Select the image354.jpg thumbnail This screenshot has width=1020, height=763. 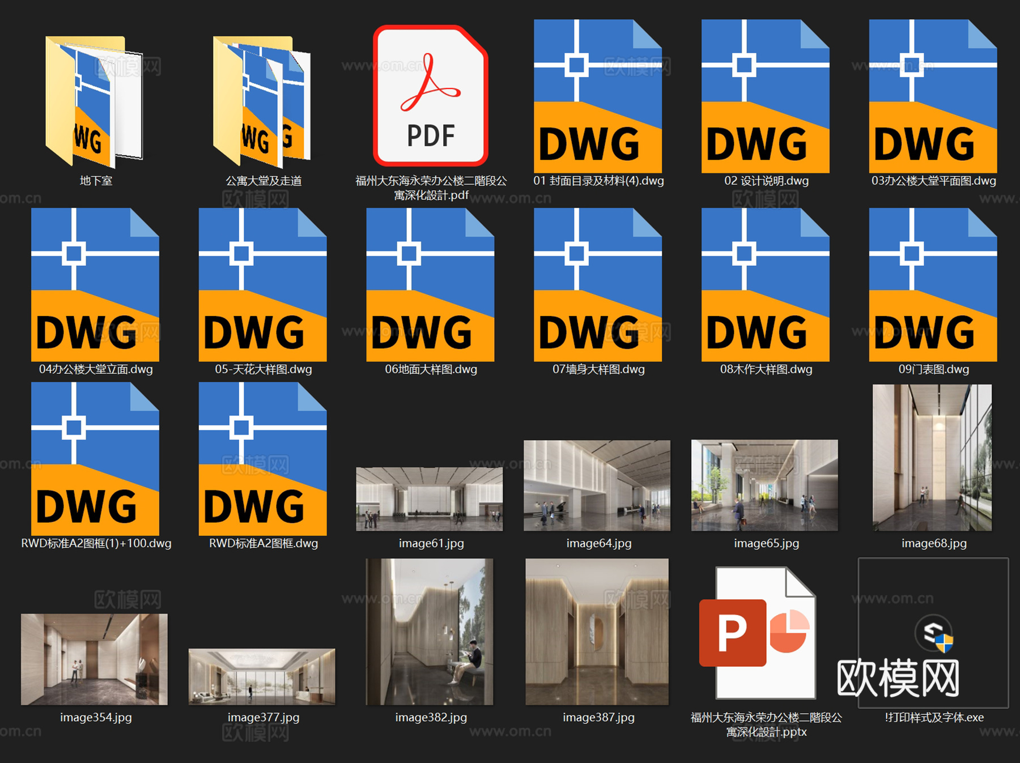coord(94,659)
